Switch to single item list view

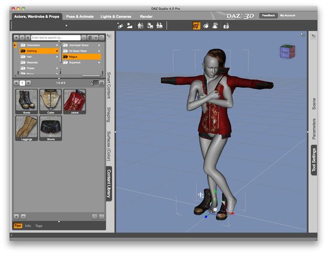pyautogui.click(x=102, y=83)
